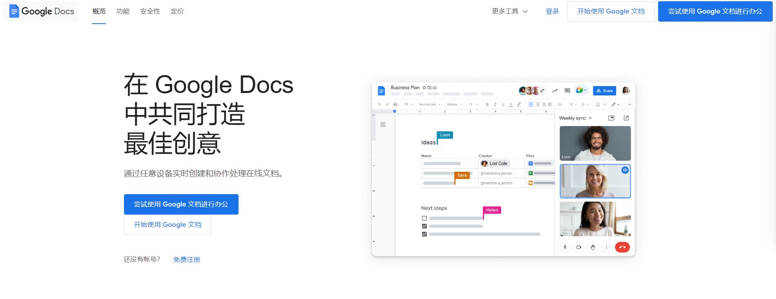776x299 pixels.
Task: Click the green Sheets file chip icon
Action: click(x=531, y=173)
